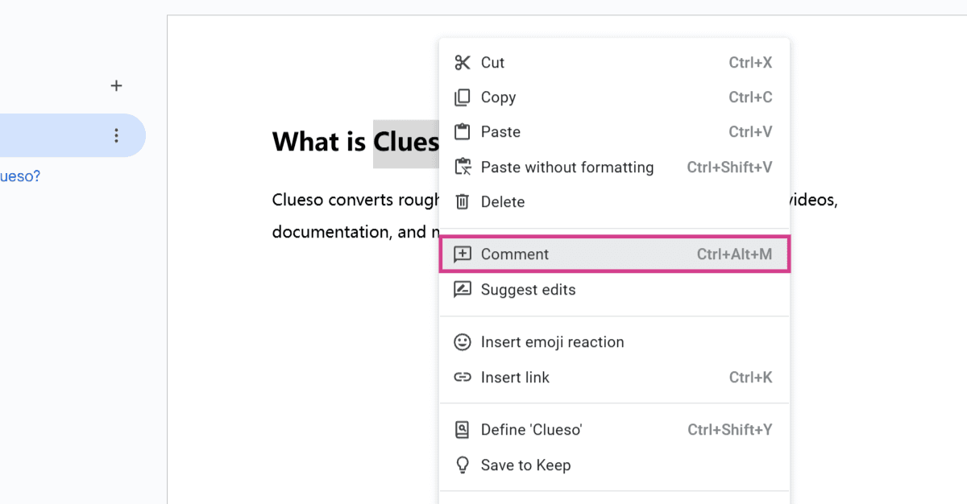Click the clipboard Paste icon

462,132
